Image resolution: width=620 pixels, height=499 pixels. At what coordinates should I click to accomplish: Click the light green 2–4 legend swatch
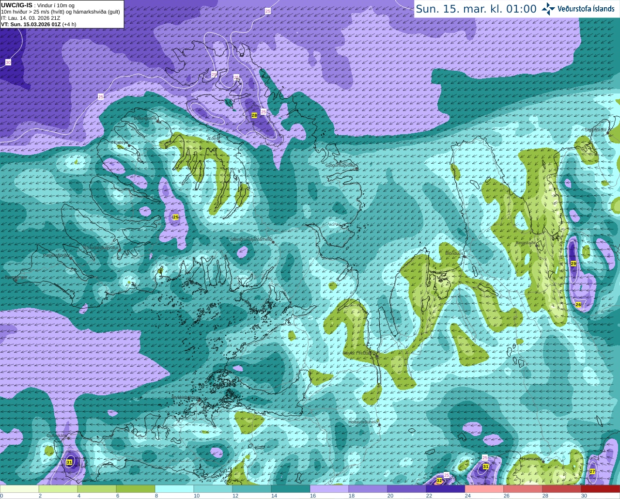tap(58, 489)
